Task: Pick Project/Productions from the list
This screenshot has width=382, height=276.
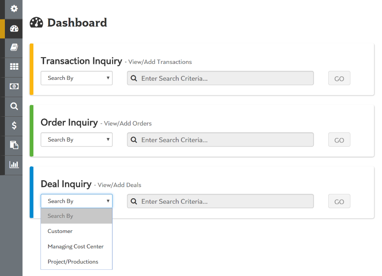Action: [x=73, y=262]
